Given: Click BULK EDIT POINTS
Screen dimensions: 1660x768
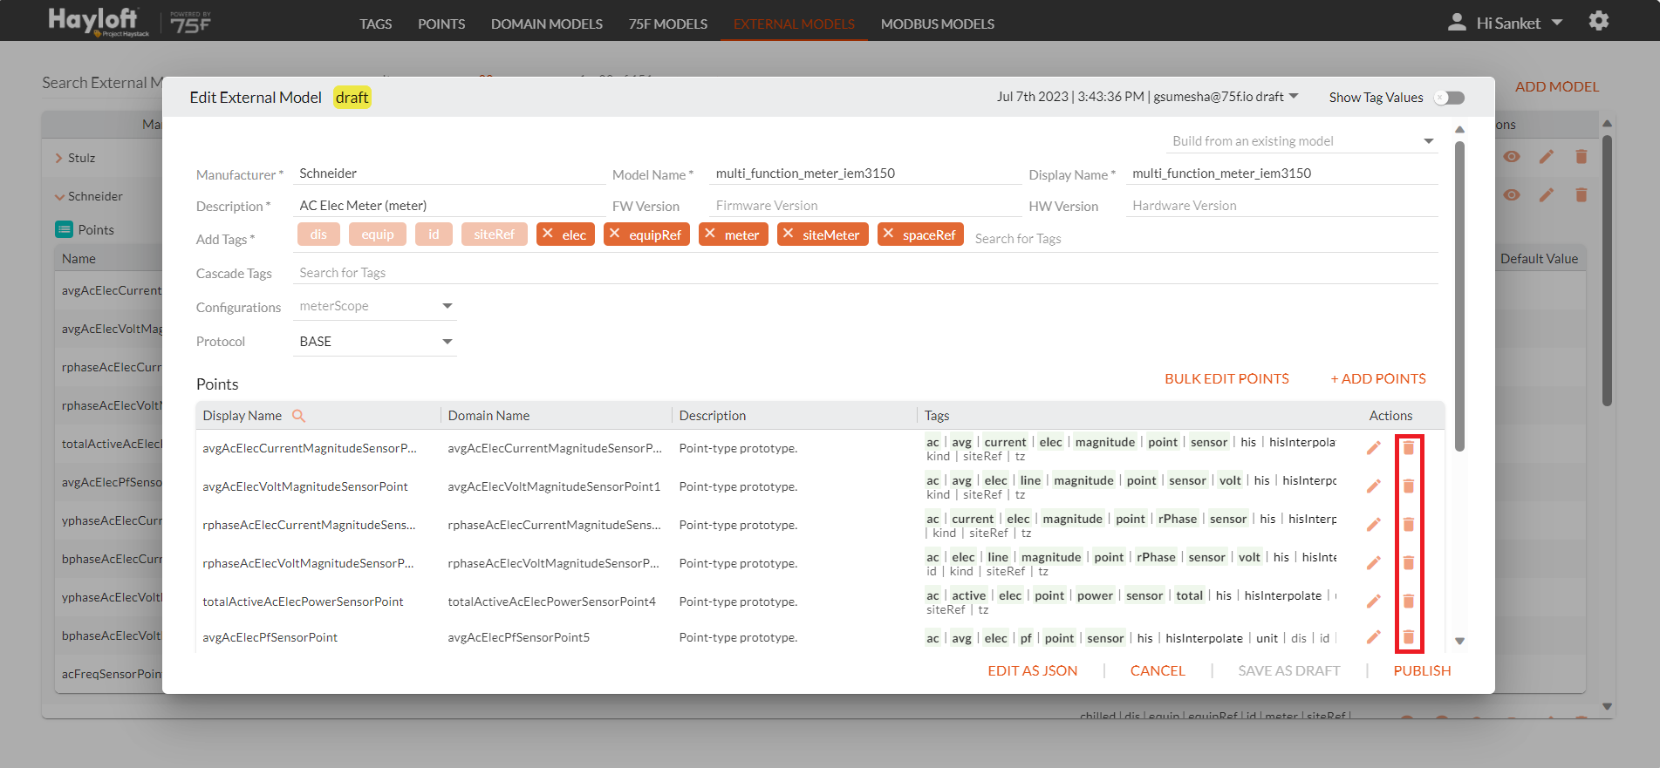Looking at the screenshot, I should (x=1226, y=378).
